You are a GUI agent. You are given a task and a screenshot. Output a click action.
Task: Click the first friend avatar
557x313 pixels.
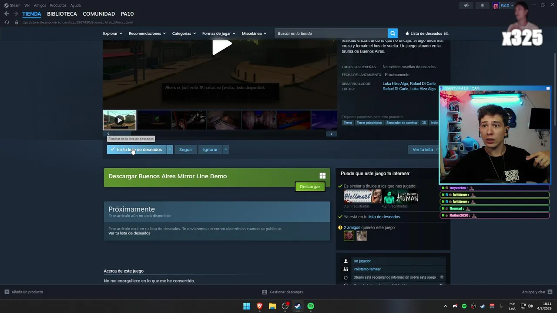tap(349, 236)
